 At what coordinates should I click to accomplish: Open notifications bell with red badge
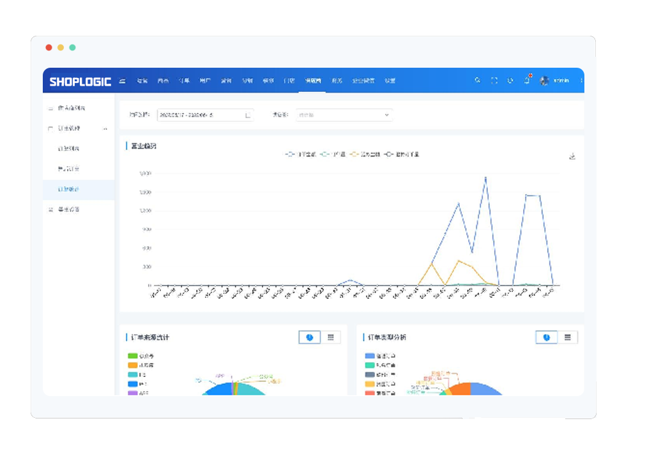(527, 80)
